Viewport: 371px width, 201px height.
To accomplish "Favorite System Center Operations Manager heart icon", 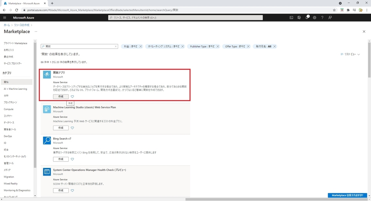I will point(72,190).
